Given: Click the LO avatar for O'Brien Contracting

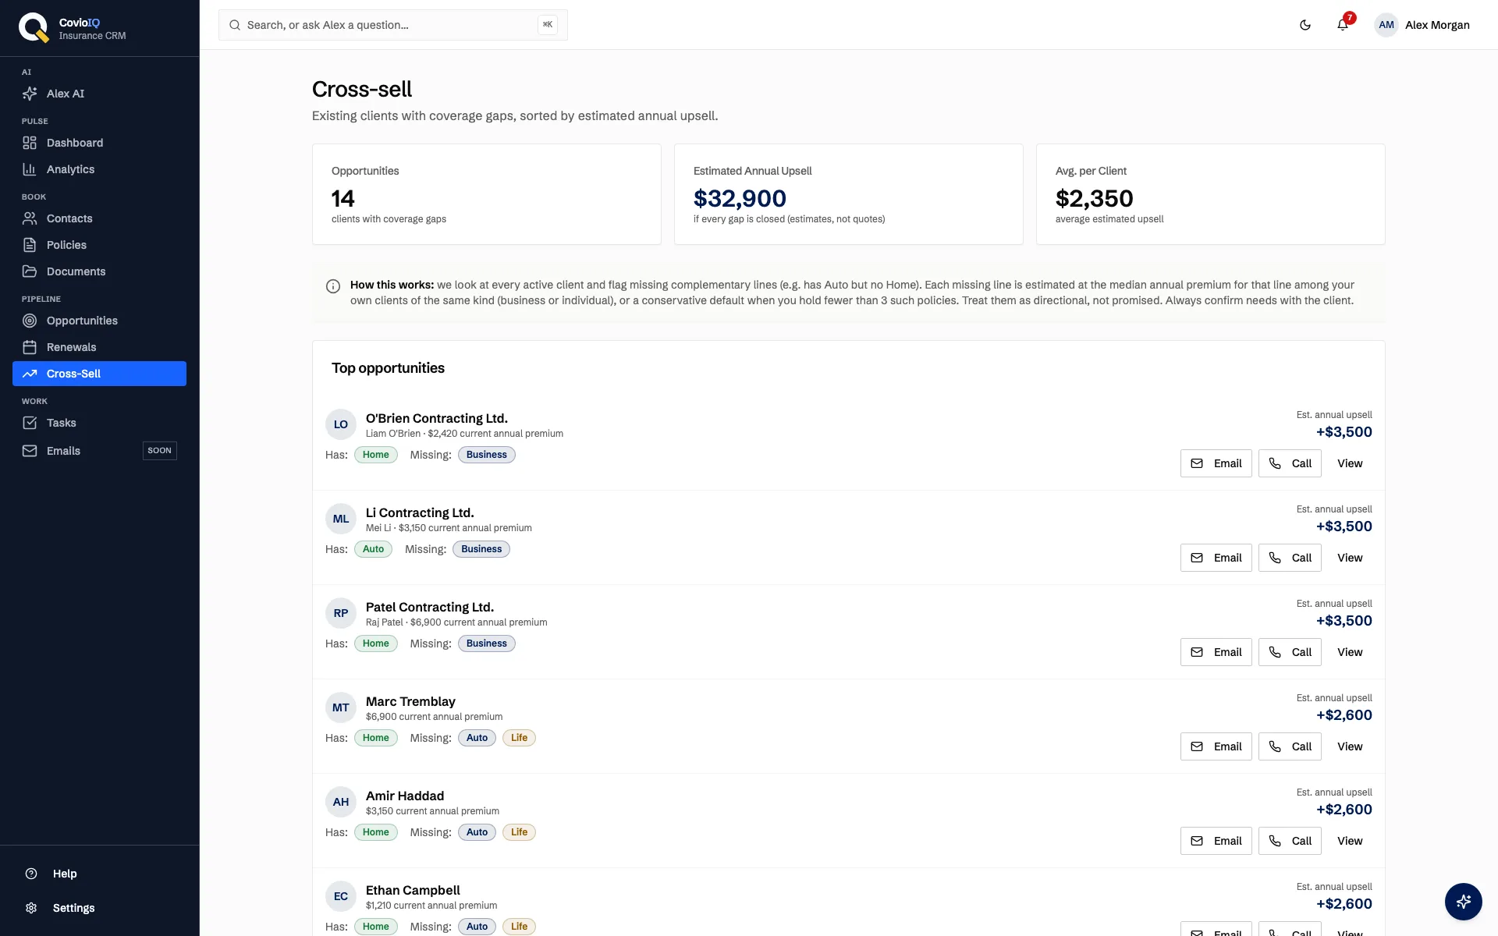Looking at the screenshot, I should [341, 424].
